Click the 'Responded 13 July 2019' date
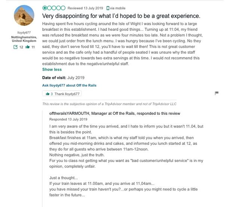The height and width of the screenshot is (207, 230). (x=68, y=119)
